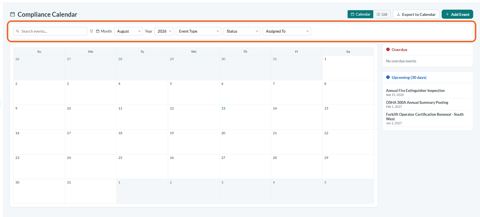The image size is (480, 217).
Task: Click the blue clock icon beside Upcoming
Action: pos(388,77)
